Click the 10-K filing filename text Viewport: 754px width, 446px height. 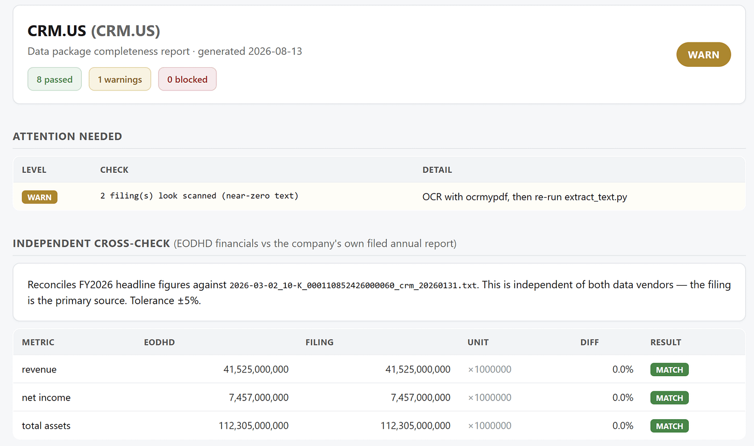353,285
